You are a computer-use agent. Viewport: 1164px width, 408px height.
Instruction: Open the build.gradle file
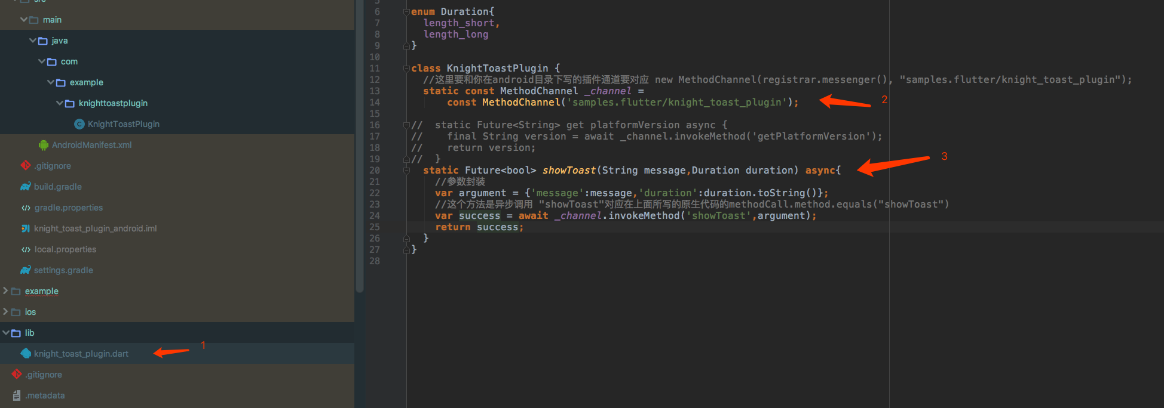[58, 187]
